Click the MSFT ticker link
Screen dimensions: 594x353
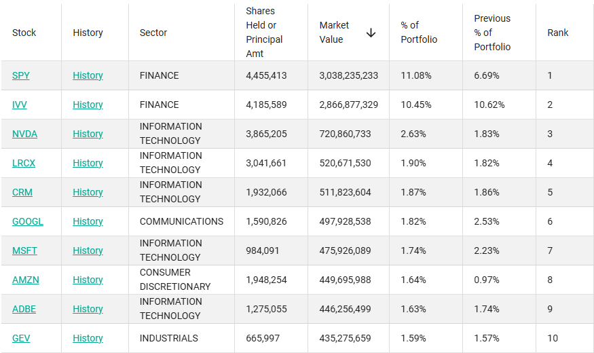24,250
